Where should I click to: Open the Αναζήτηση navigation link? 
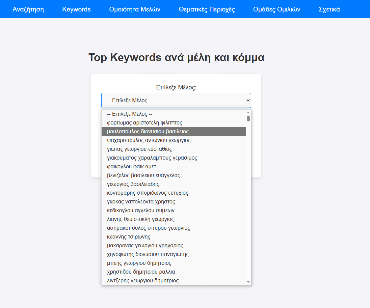pos(28,9)
